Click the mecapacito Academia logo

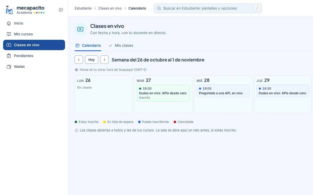[x=25, y=10]
